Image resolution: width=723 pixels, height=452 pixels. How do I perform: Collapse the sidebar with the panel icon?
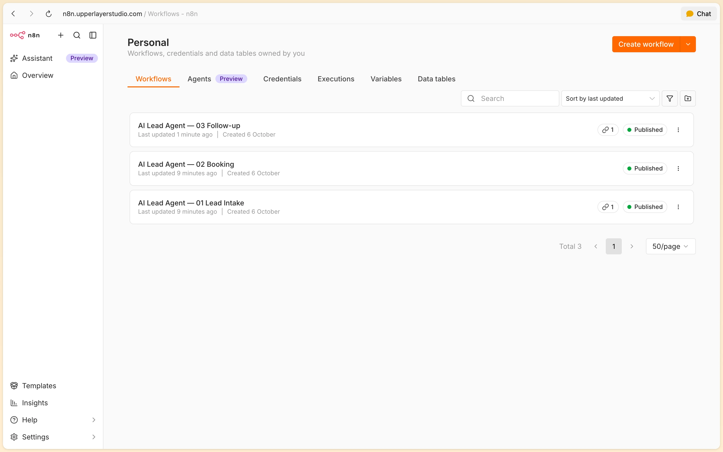(93, 35)
